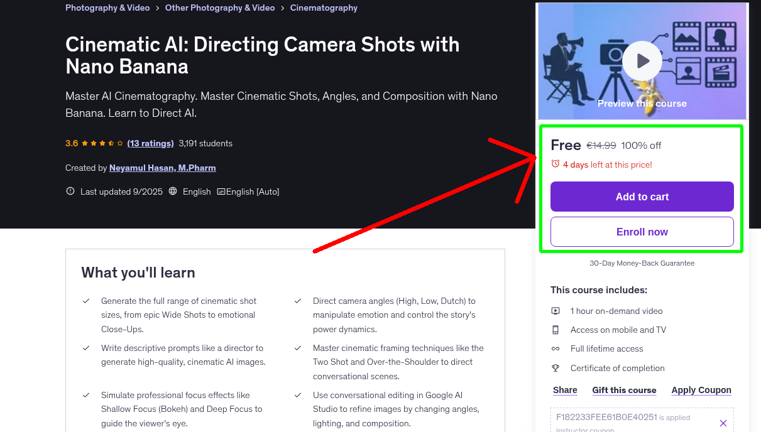Click the Enroll now button
This screenshot has width=761, height=432.
tap(642, 232)
